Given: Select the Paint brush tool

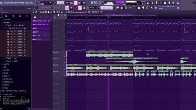Looking at the screenshot, I should 43,12.
